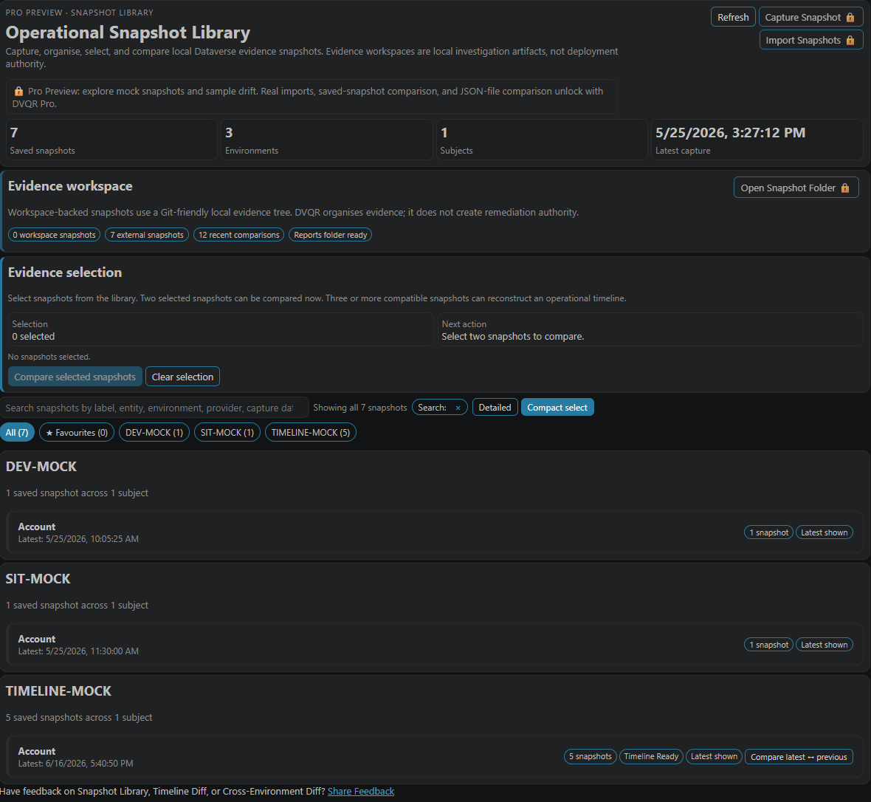Expand the DEV-MOCK Account row
This screenshot has height=802, width=871.
click(435, 532)
